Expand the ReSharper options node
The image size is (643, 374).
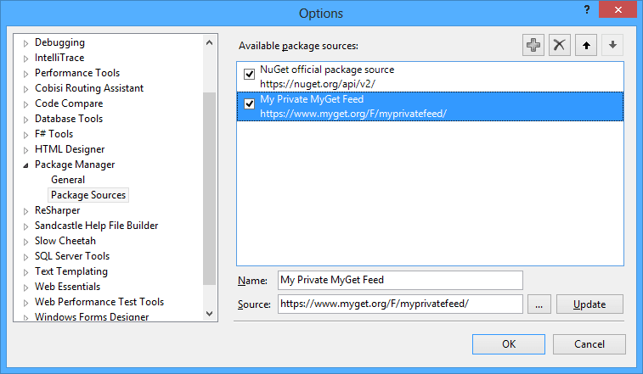point(25,211)
